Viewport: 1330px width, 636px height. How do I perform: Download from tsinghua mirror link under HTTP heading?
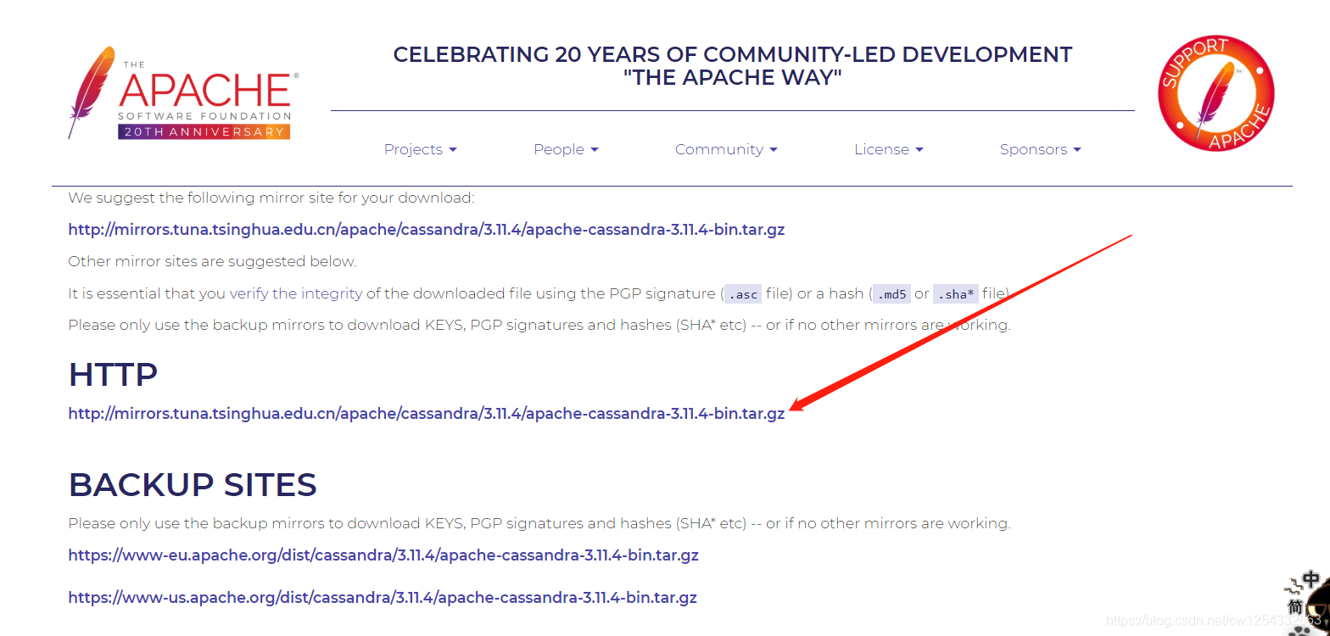point(427,414)
